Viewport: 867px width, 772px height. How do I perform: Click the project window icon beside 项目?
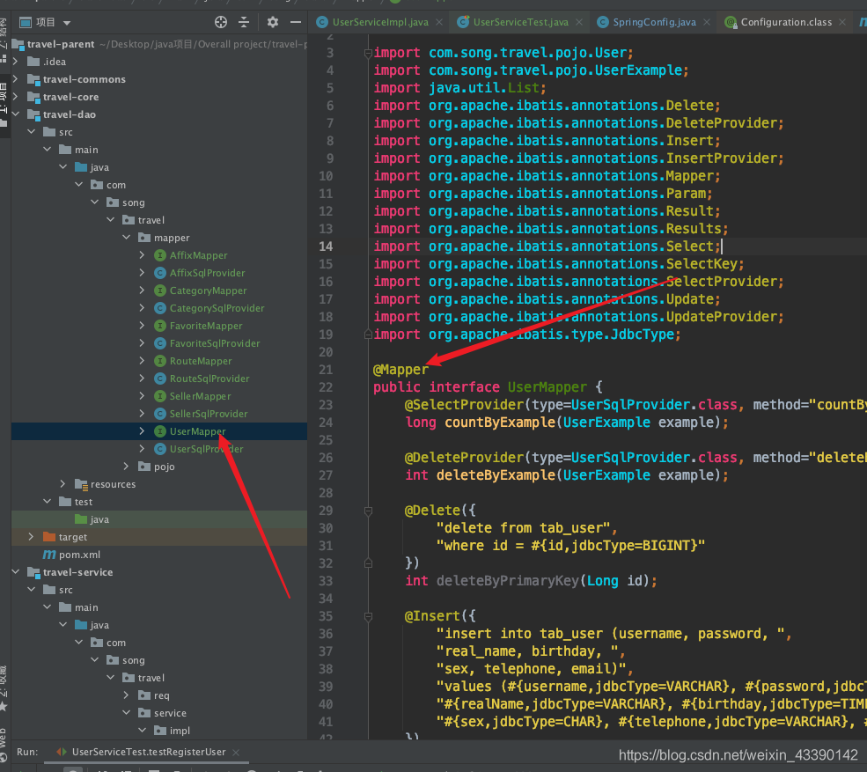(26, 23)
